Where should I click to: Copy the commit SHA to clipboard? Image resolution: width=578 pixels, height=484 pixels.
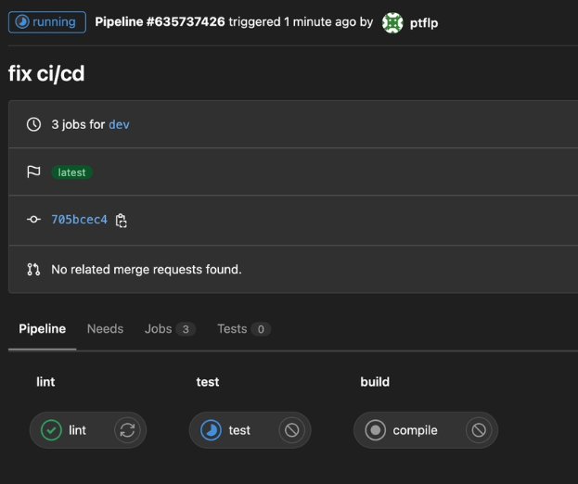[122, 221]
